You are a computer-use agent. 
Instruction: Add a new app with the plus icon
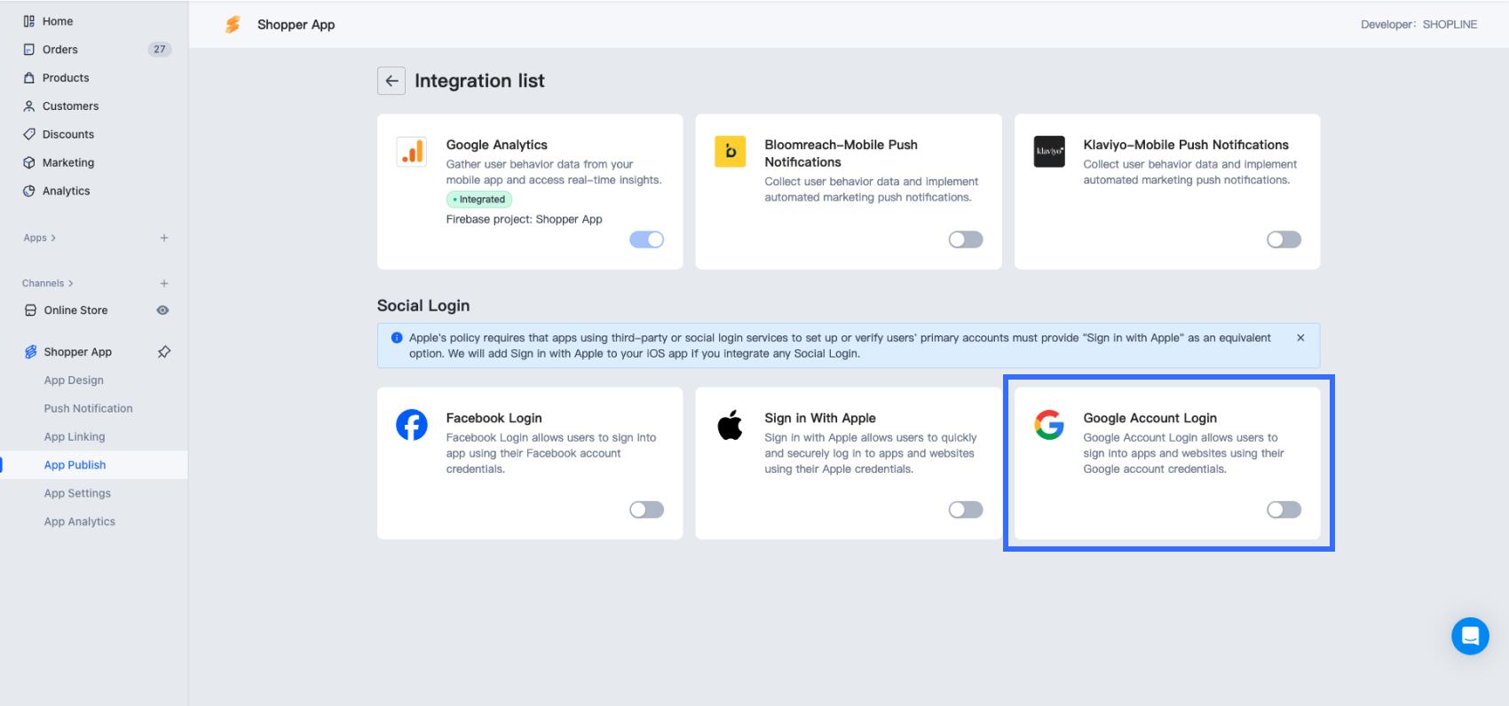[x=164, y=237]
